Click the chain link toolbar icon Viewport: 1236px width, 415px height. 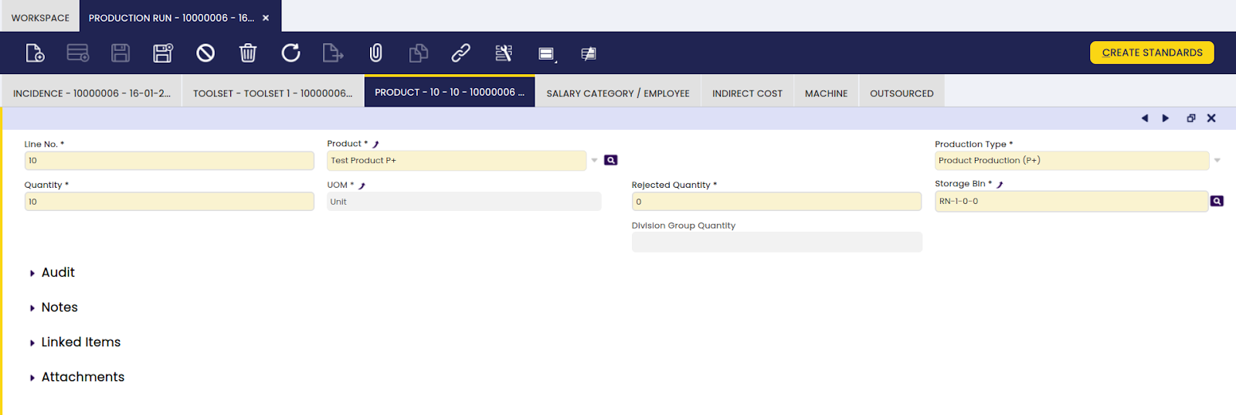460,53
